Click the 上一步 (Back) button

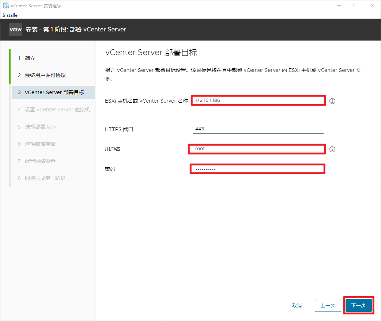tap(328, 305)
